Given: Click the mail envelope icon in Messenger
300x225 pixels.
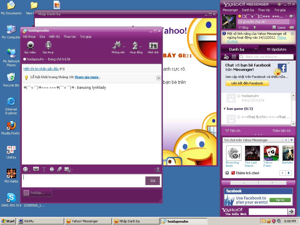Looking at the screenshot, I should pos(292,27).
